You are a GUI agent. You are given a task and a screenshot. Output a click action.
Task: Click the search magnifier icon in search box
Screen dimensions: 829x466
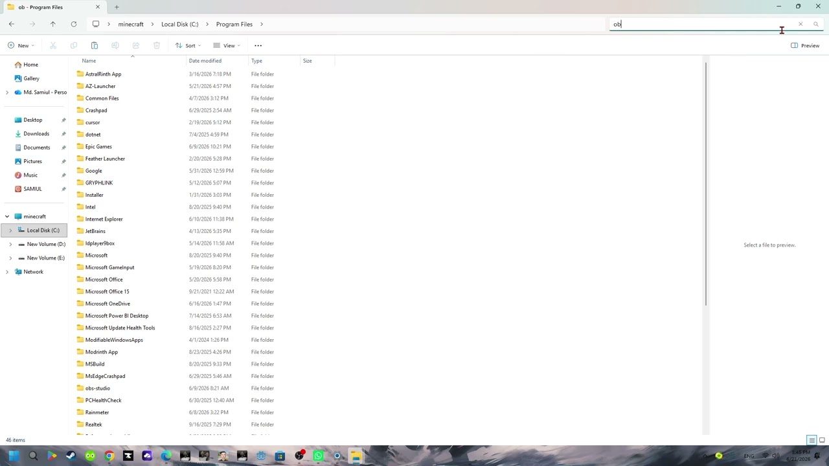tap(816, 24)
